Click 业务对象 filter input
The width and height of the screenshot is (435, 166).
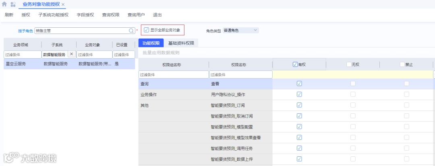(94, 55)
